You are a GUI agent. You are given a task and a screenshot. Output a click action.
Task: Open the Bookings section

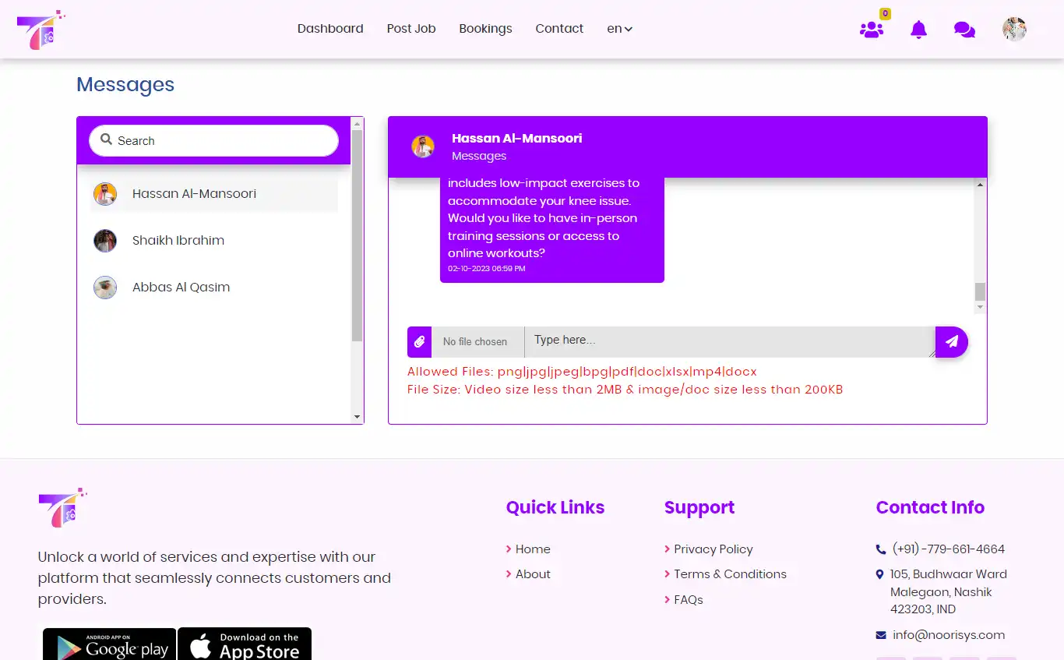click(x=485, y=29)
